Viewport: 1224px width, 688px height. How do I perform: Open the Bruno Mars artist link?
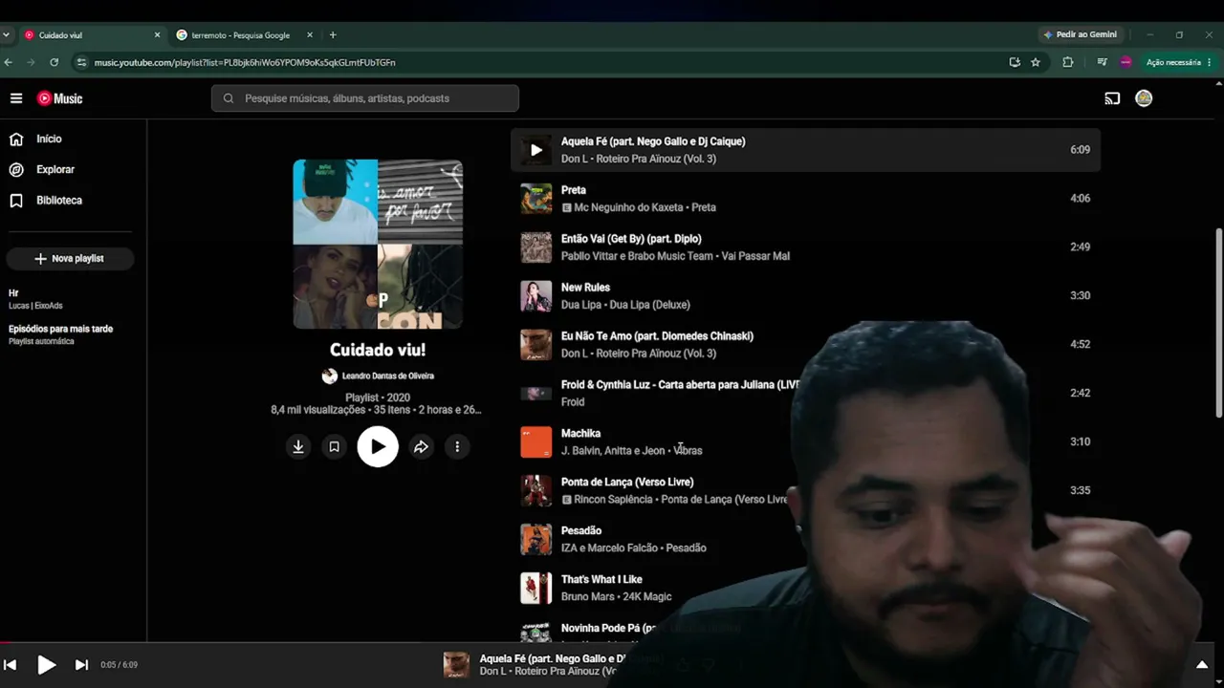point(587,597)
